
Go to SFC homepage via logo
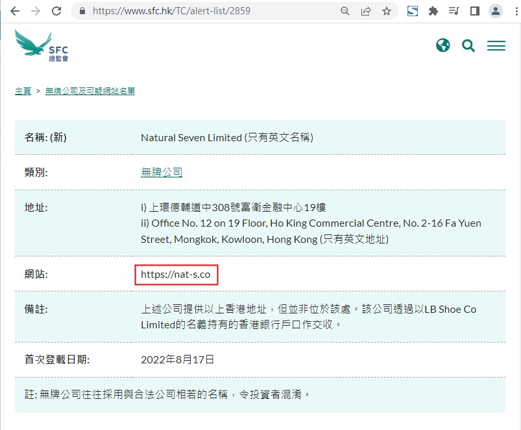42,46
